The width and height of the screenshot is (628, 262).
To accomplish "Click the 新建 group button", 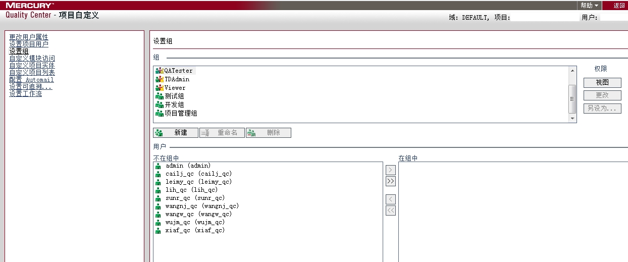I will [176, 133].
